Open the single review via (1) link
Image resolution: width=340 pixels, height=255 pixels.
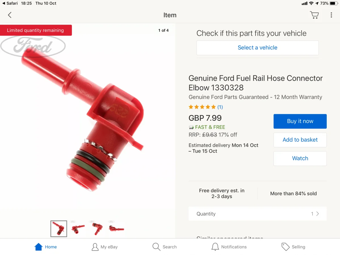220,107
